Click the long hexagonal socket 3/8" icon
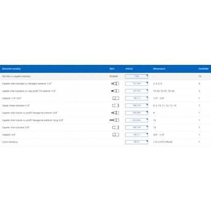 114,120
